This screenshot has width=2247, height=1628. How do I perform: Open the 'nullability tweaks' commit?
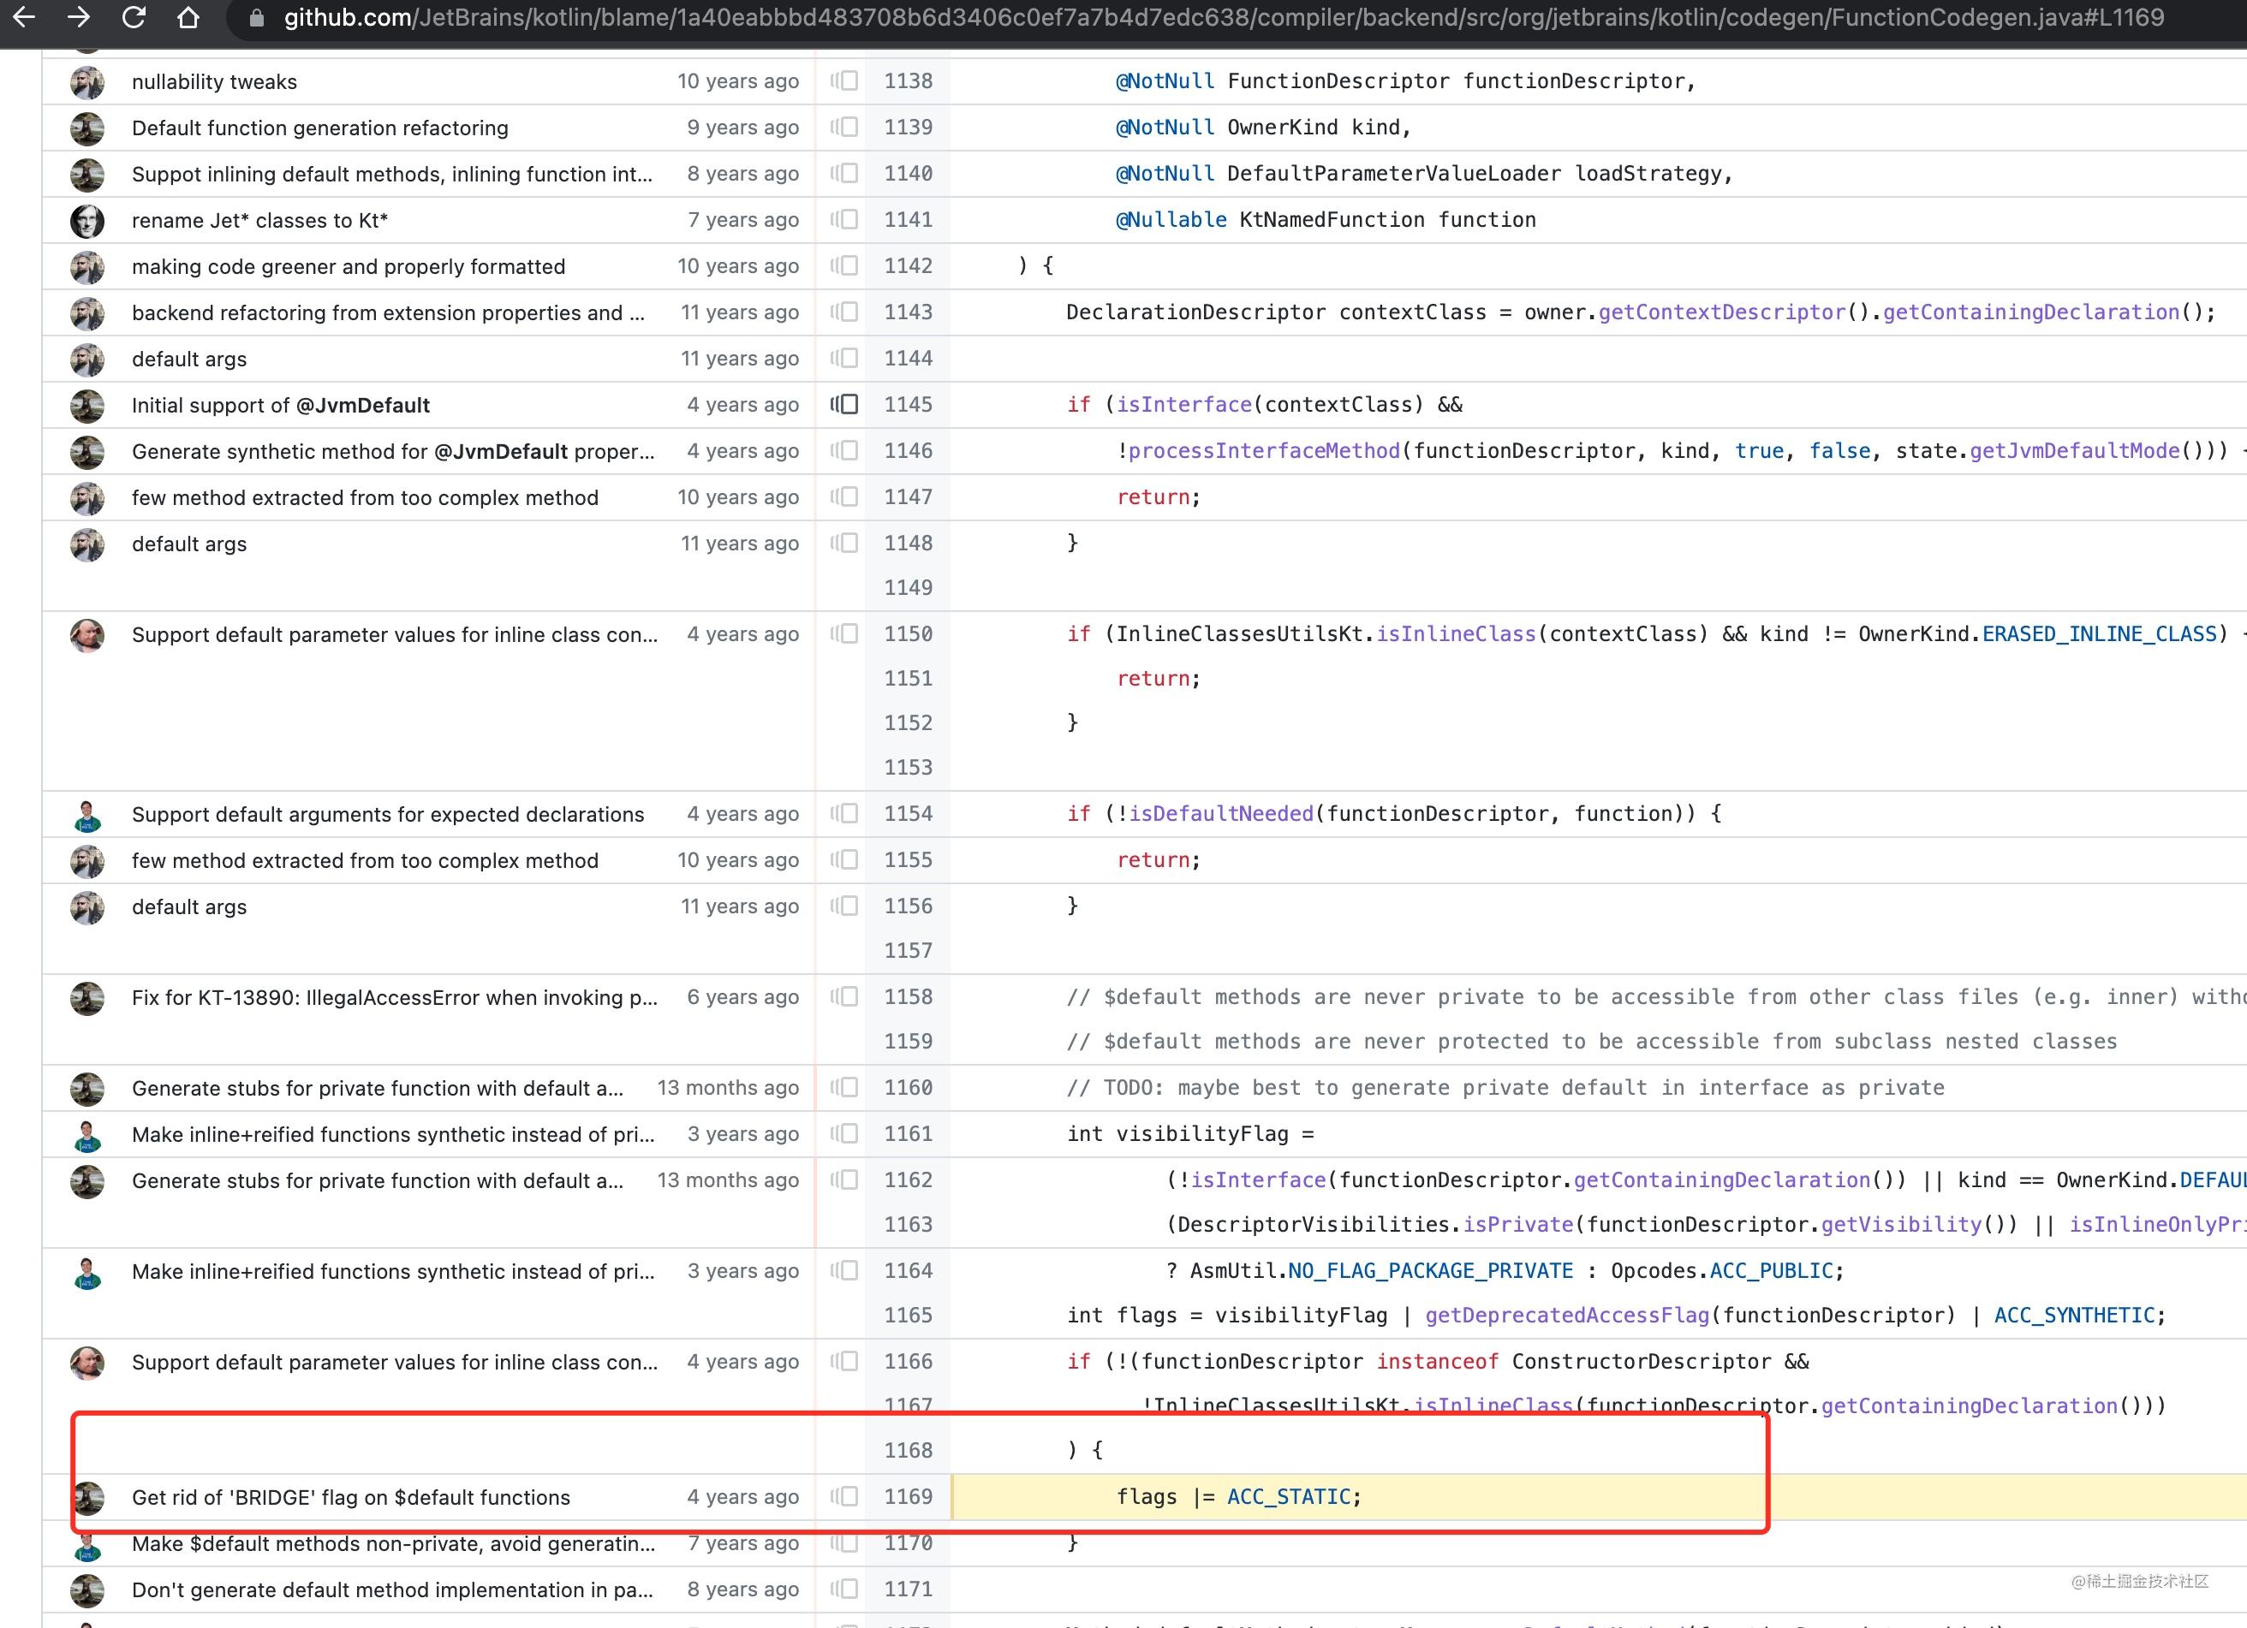tap(214, 82)
